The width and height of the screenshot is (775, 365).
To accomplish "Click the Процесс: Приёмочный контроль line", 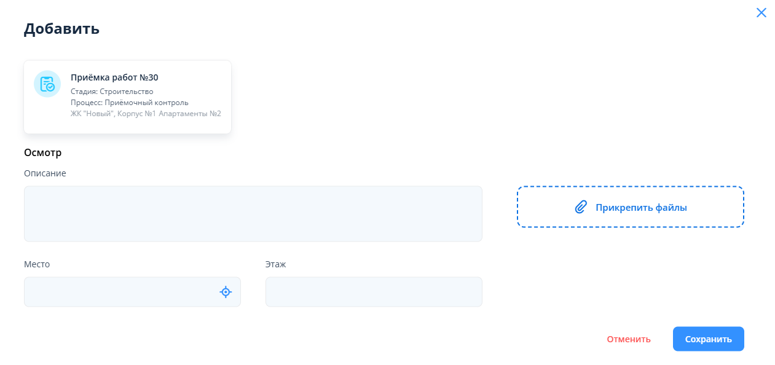I will pos(129,103).
